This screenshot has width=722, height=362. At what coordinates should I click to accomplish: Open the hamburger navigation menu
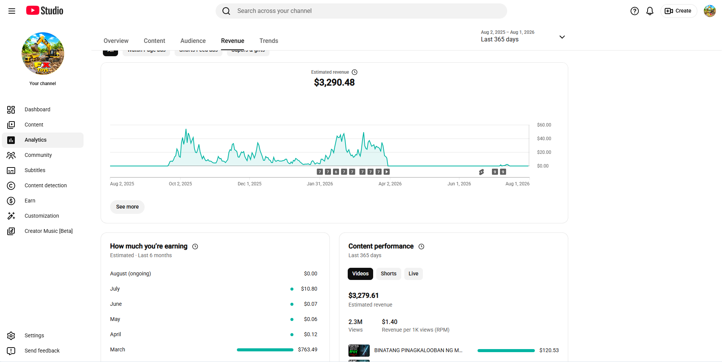click(12, 11)
